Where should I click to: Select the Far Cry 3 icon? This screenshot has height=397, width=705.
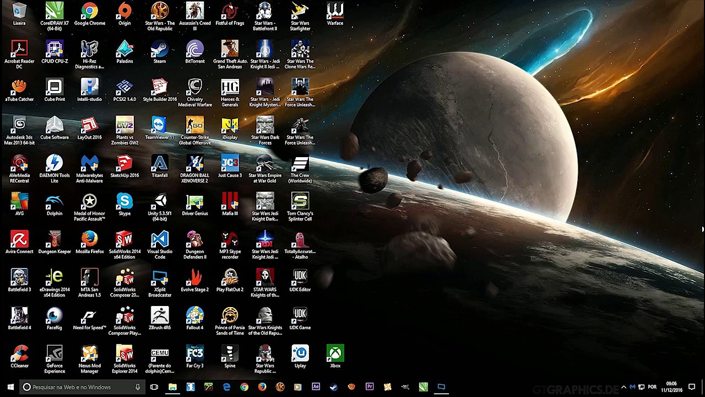[x=194, y=357]
